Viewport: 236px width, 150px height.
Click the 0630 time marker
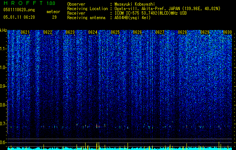click(x=227, y=32)
